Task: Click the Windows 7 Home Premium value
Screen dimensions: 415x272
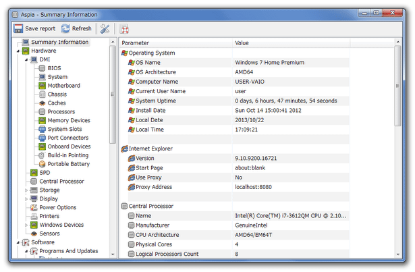Action: click(270, 63)
